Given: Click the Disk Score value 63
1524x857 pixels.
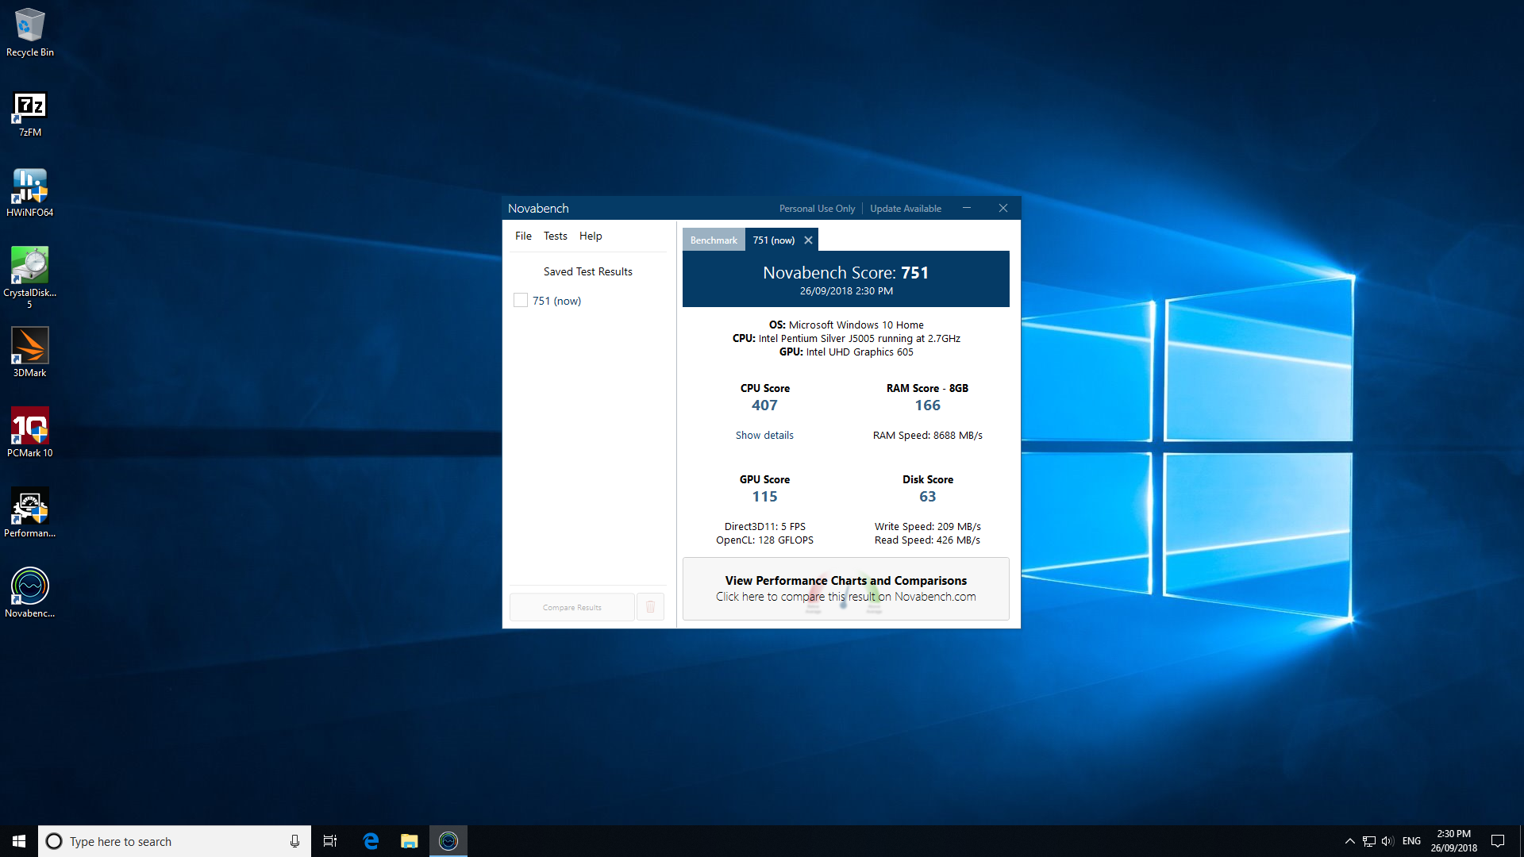Looking at the screenshot, I should click(x=928, y=497).
